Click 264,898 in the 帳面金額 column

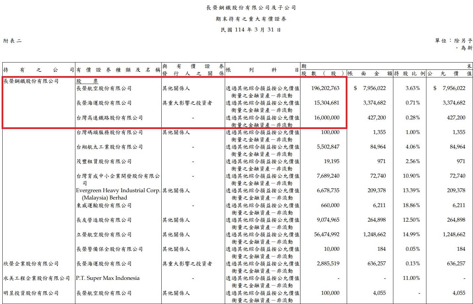[x=376, y=220]
